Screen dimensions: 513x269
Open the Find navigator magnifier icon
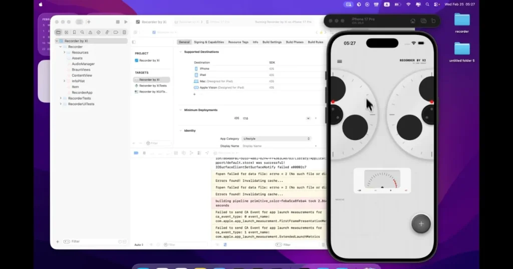pos(82,32)
